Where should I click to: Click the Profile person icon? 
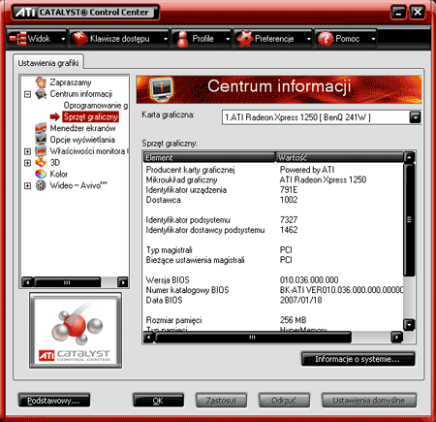(x=182, y=39)
